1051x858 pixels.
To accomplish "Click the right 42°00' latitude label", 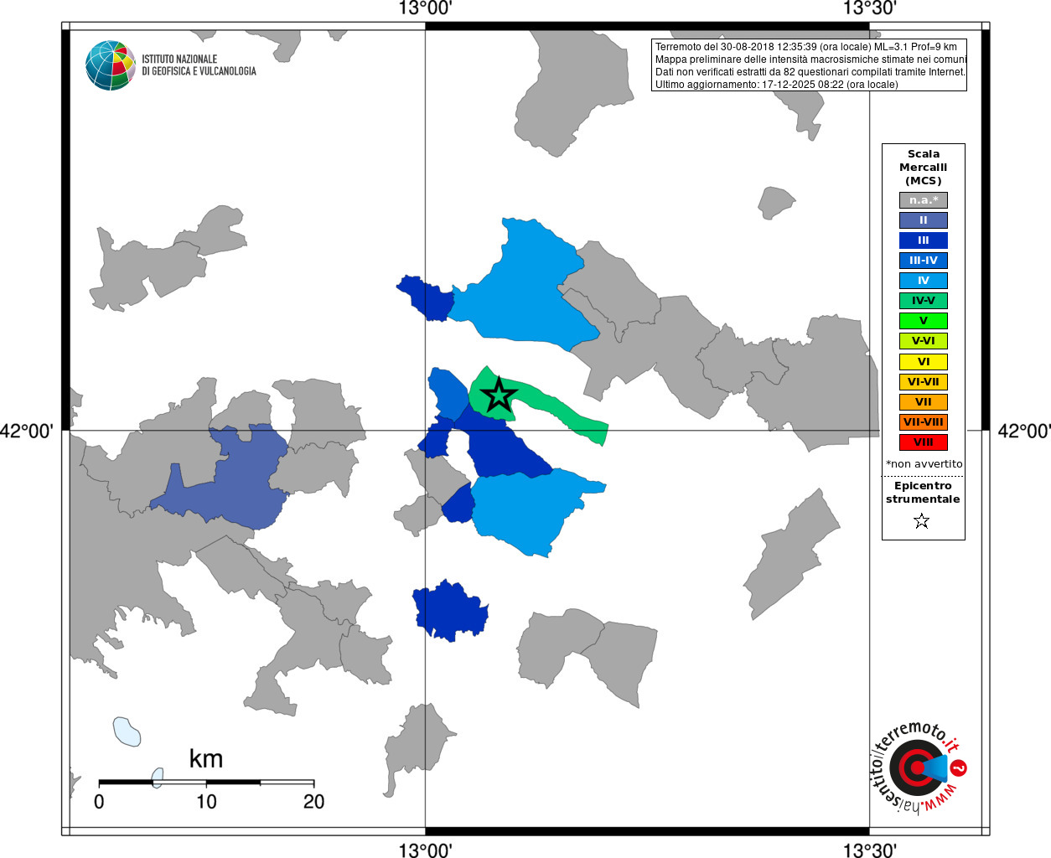I will point(1023,431).
